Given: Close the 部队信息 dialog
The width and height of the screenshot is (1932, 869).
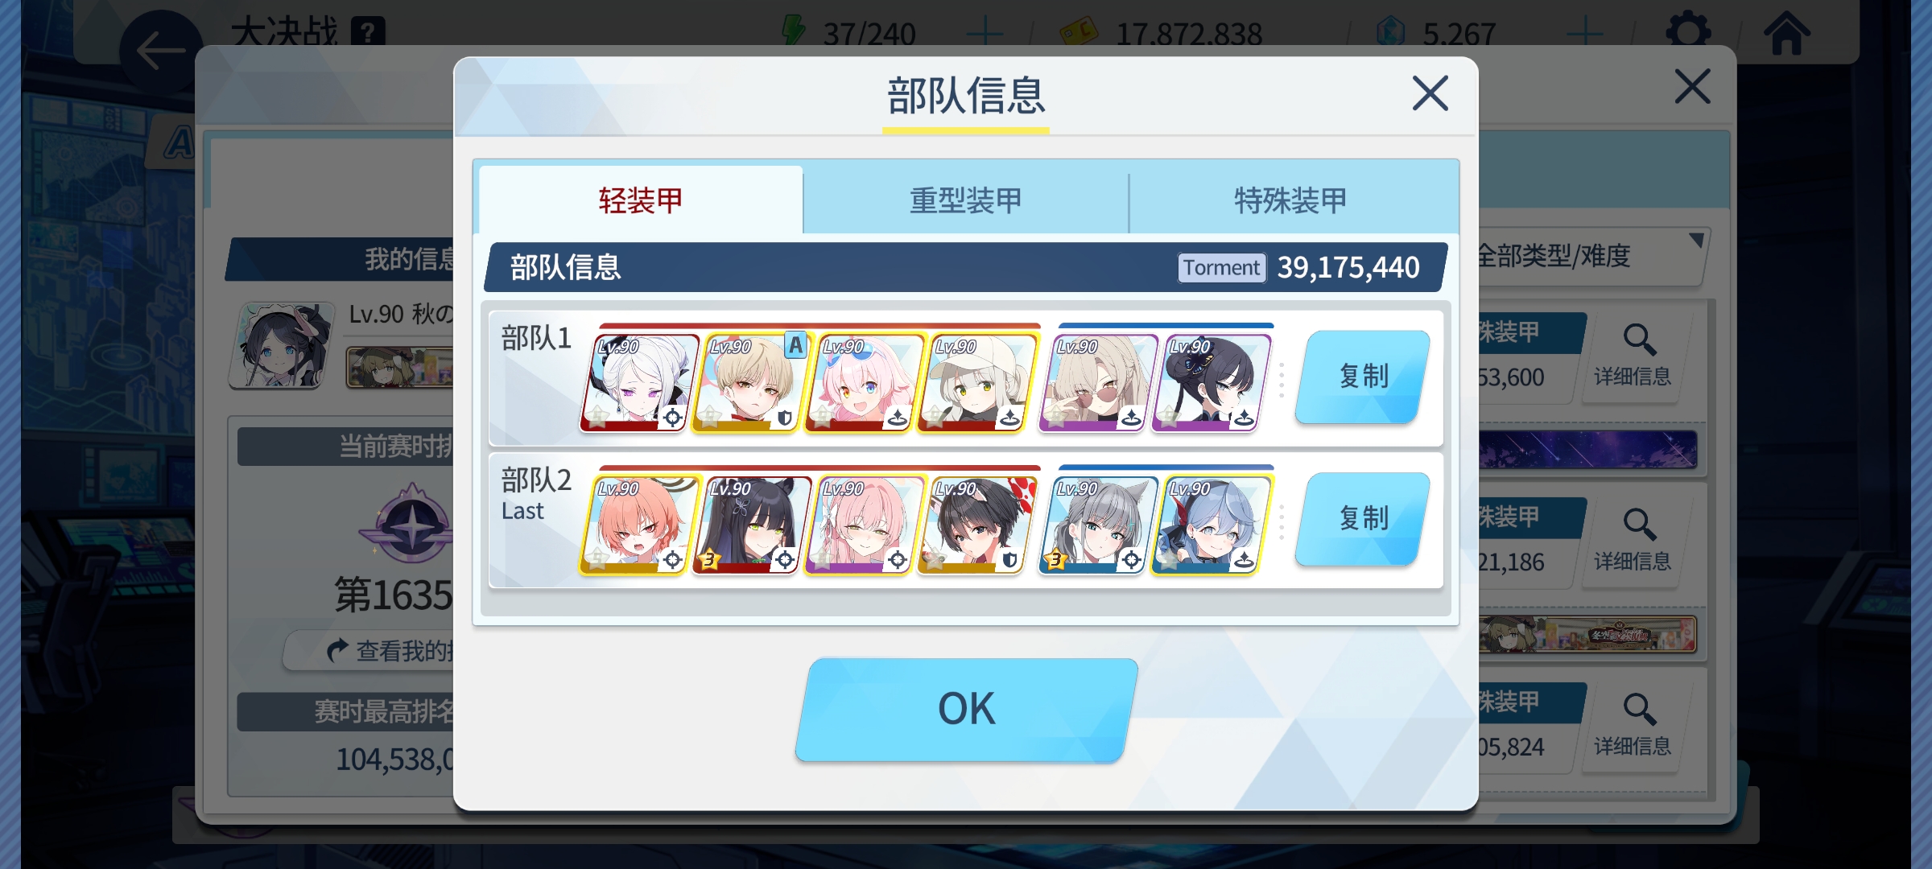Looking at the screenshot, I should (1430, 93).
